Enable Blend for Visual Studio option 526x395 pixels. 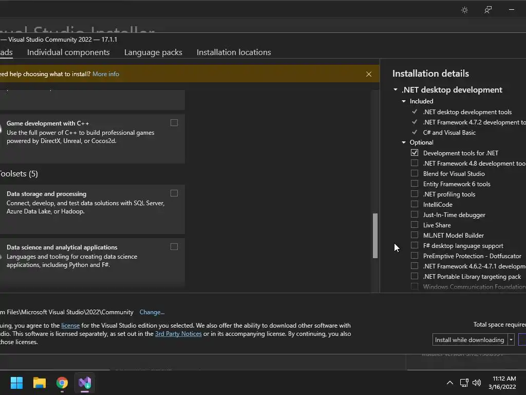[415, 173]
